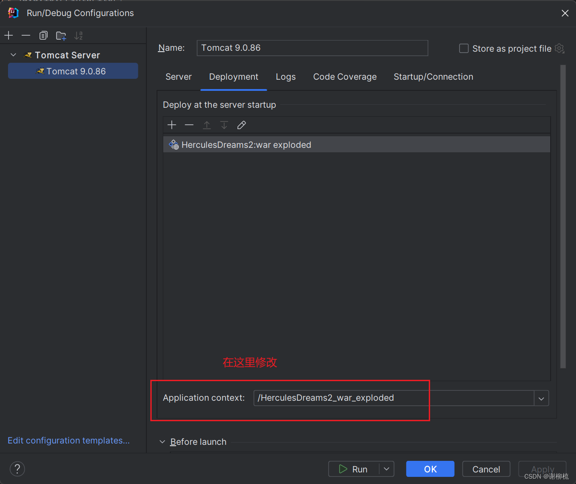Create new folder icon in left toolbar
This screenshot has width=576, height=484.
click(61, 36)
